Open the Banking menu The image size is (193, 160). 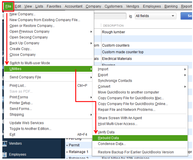[x=171, y=6]
